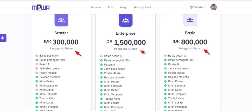Screen dimensions: 252x111
Task: Click Enterprise's Batas perangkat (10) text
Action: [117, 60]
